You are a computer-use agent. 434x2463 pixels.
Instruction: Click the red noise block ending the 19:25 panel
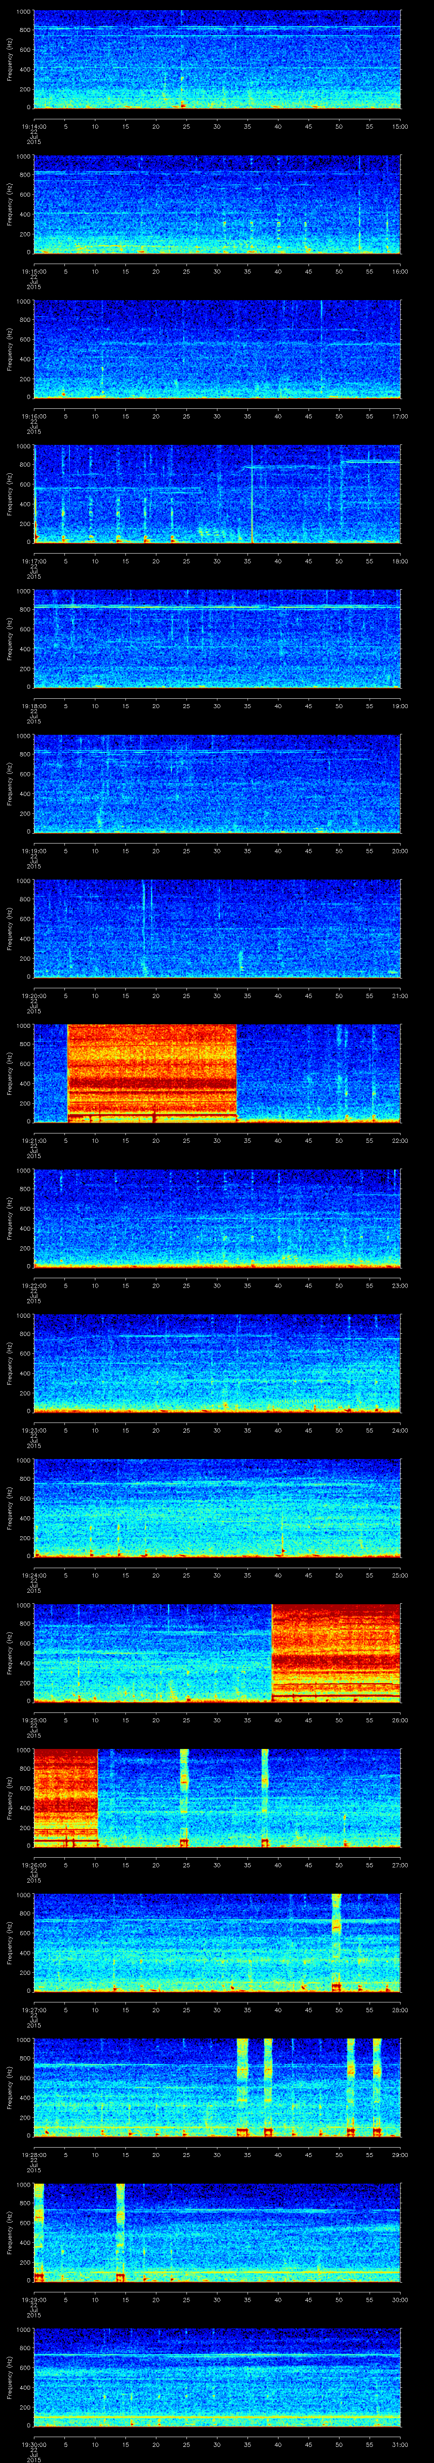click(337, 1652)
